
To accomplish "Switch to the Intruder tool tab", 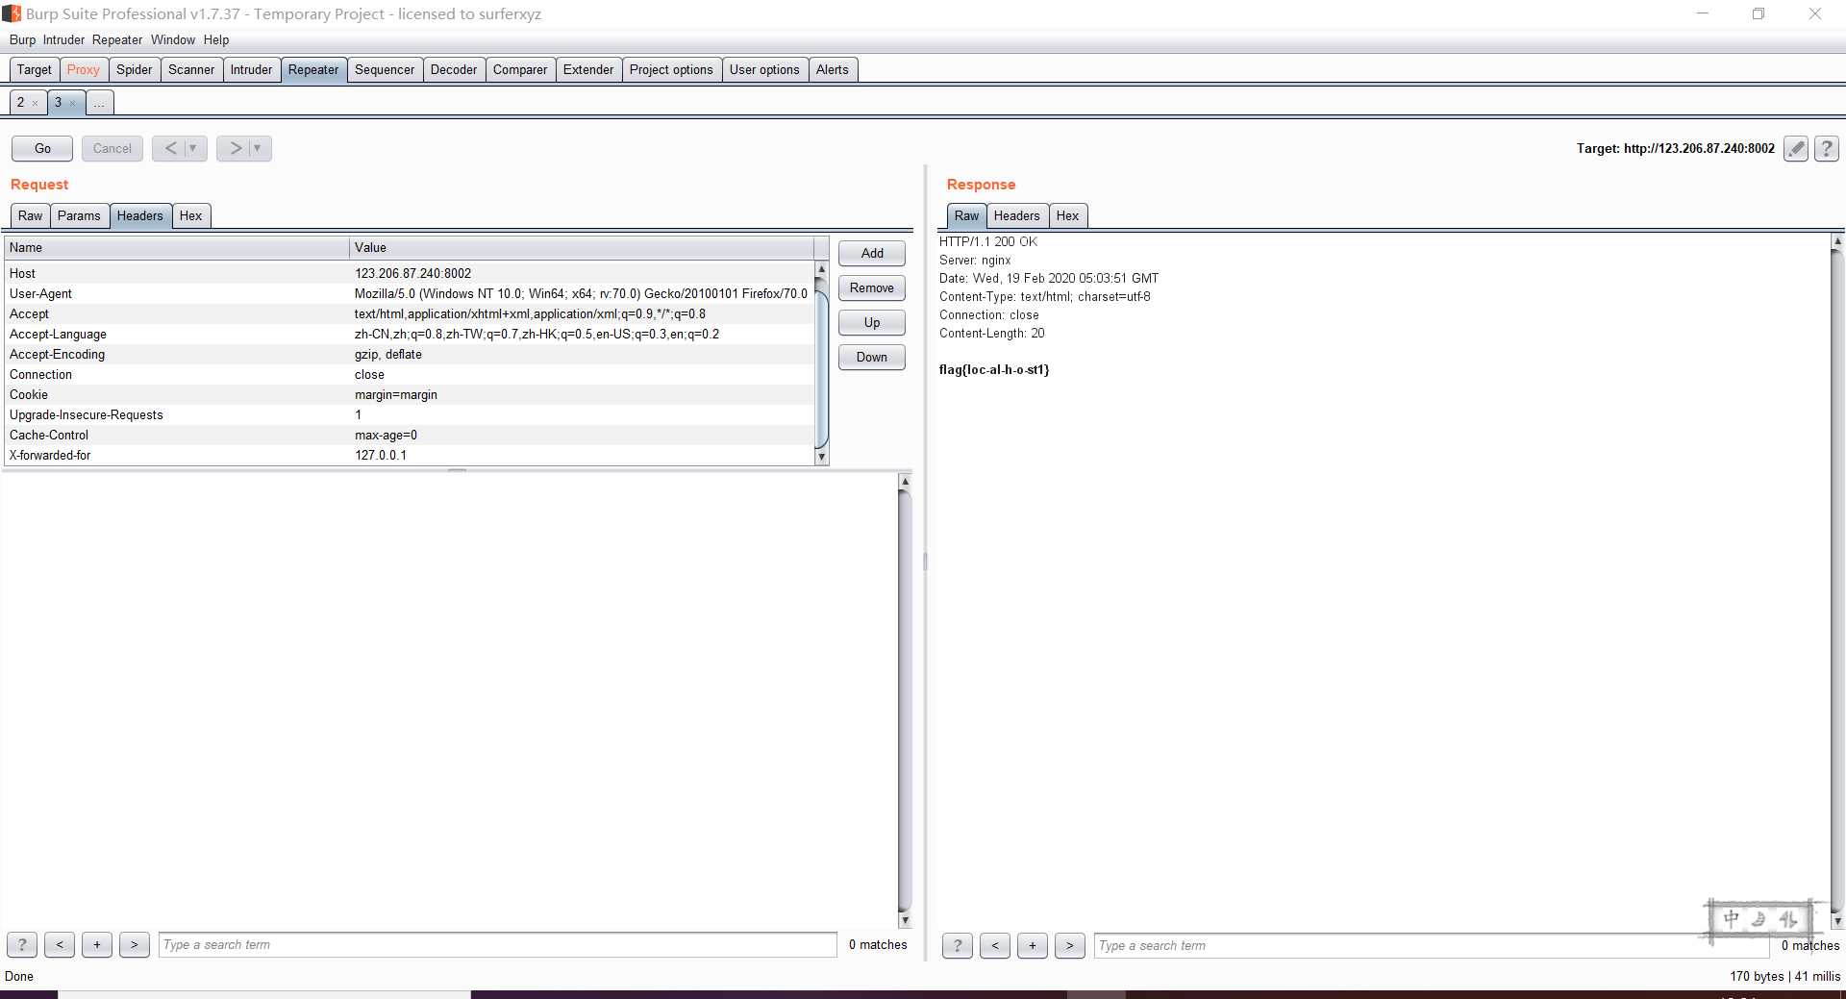I will [x=251, y=69].
